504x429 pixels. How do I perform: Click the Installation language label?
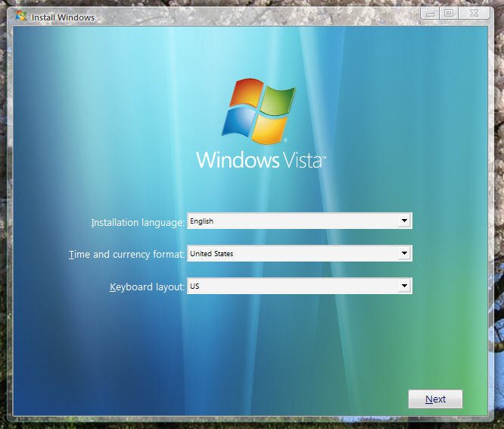[137, 222]
